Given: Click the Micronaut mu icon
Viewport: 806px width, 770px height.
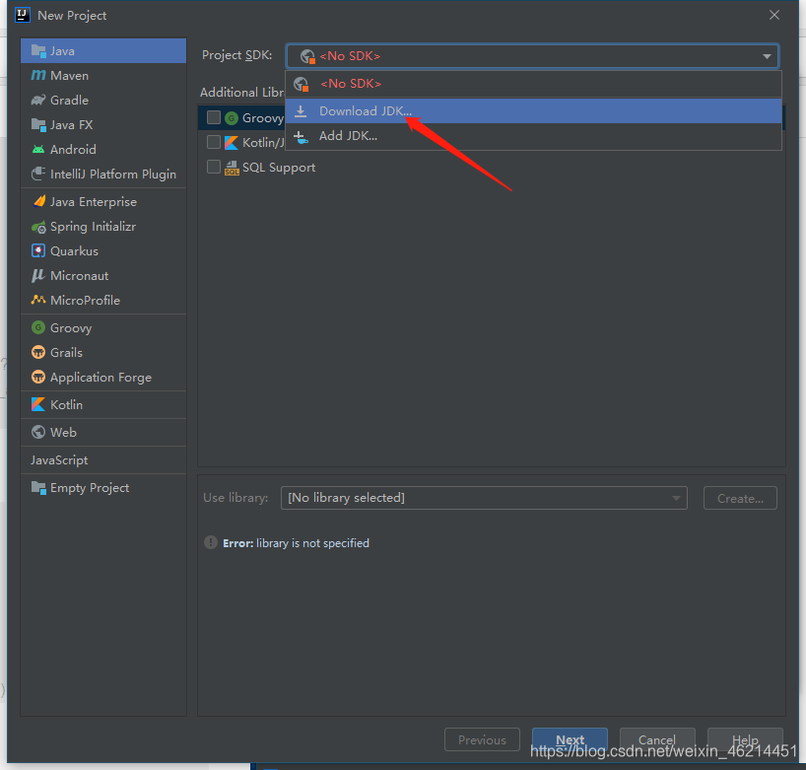Looking at the screenshot, I should tap(38, 276).
